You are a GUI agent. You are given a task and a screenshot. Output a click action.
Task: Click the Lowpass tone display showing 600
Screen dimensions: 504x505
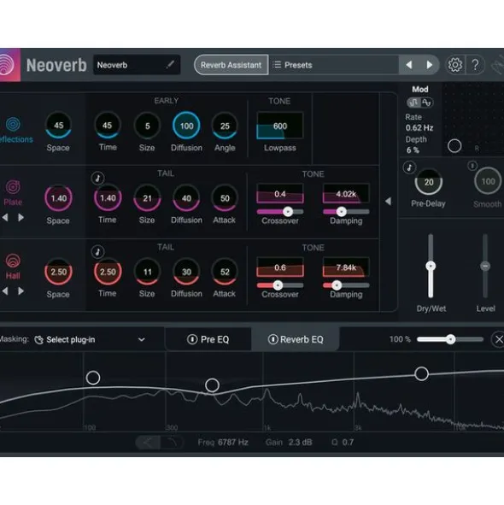pyautogui.click(x=280, y=126)
